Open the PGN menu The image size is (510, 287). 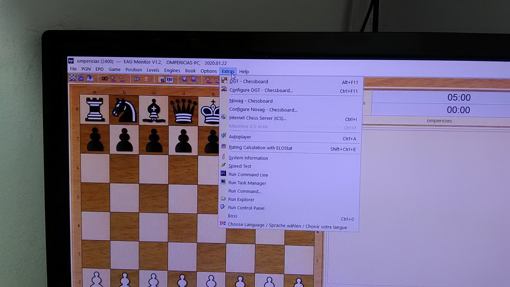(86, 69)
